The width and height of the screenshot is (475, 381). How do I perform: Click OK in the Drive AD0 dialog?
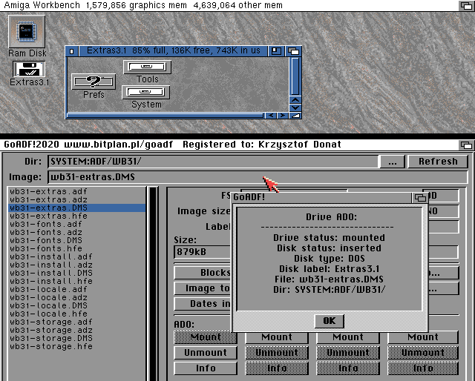pos(330,321)
